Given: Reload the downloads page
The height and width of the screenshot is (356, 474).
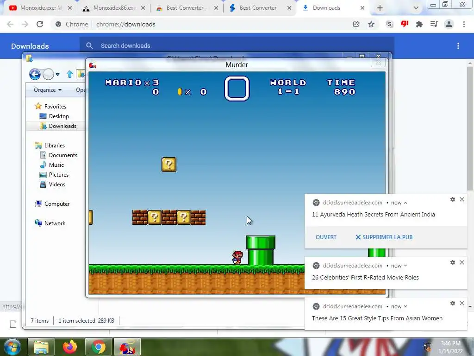Looking at the screenshot, I should tap(40, 24).
